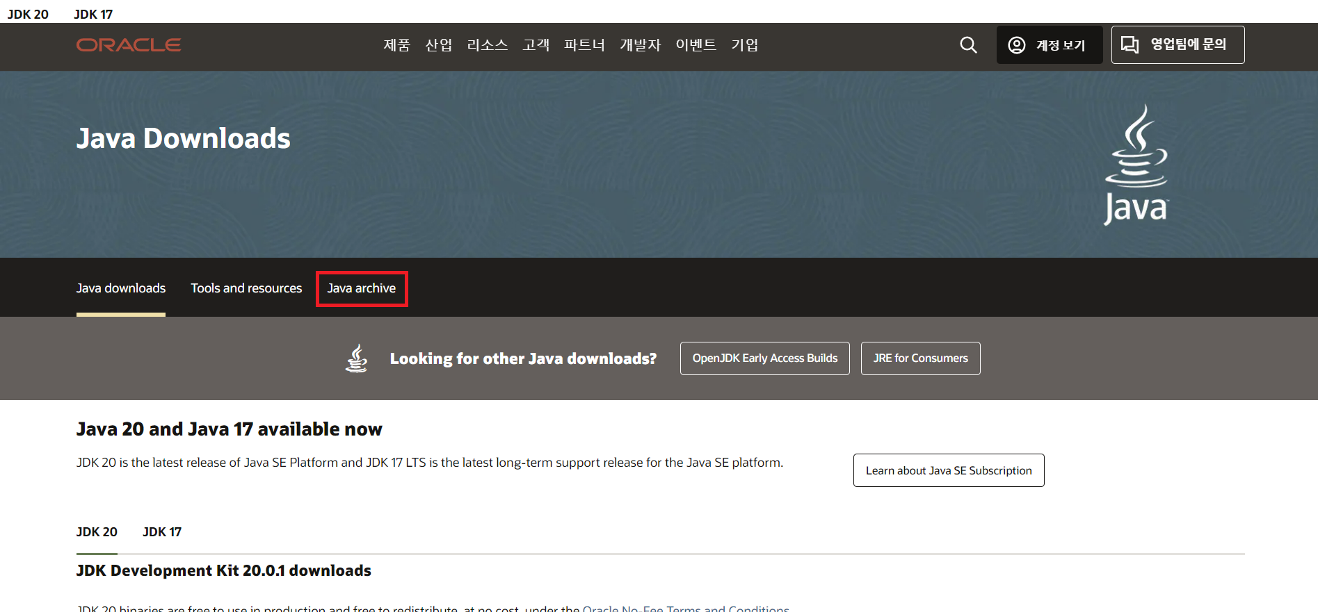Click JDK 20 link at page top
The image size is (1318, 612).
pos(28,15)
